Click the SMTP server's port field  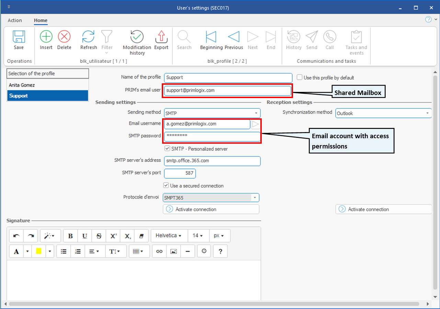pos(180,173)
